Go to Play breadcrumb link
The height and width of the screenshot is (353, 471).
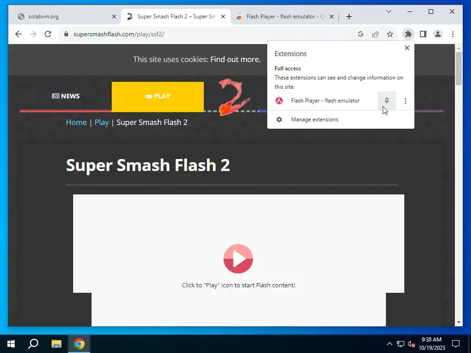(x=102, y=122)
